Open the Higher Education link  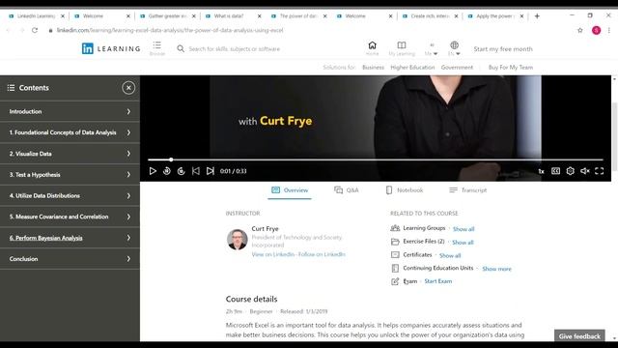click(412, 68)
